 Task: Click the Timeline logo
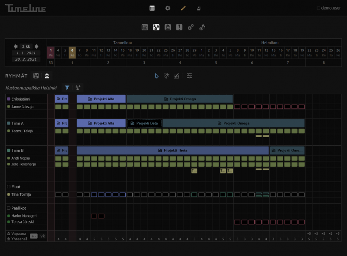coord(25,8)
